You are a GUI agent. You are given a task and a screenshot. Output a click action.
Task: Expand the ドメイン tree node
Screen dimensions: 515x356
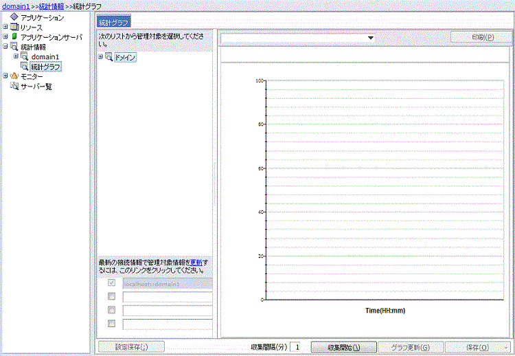pos(100,57)
